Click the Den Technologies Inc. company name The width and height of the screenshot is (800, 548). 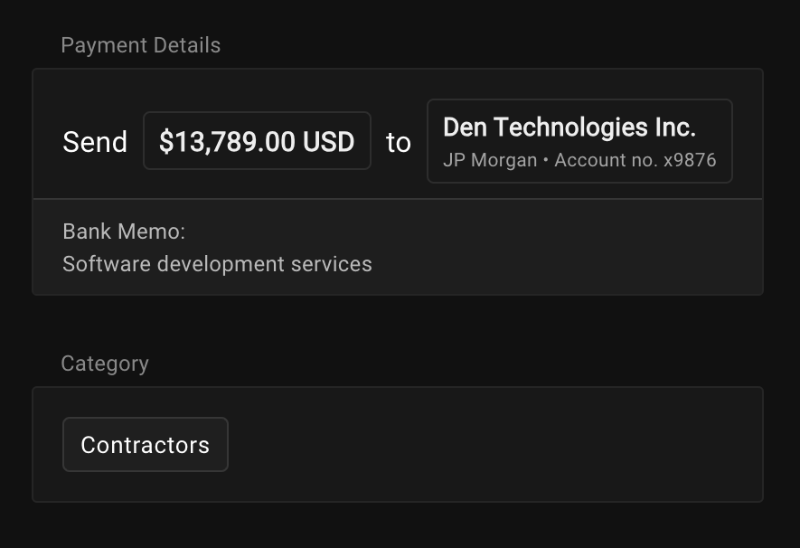pyautogui.click(x=569, y=127)
